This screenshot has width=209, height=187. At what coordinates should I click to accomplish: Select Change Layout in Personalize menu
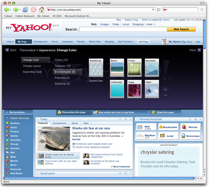point(32,66)
